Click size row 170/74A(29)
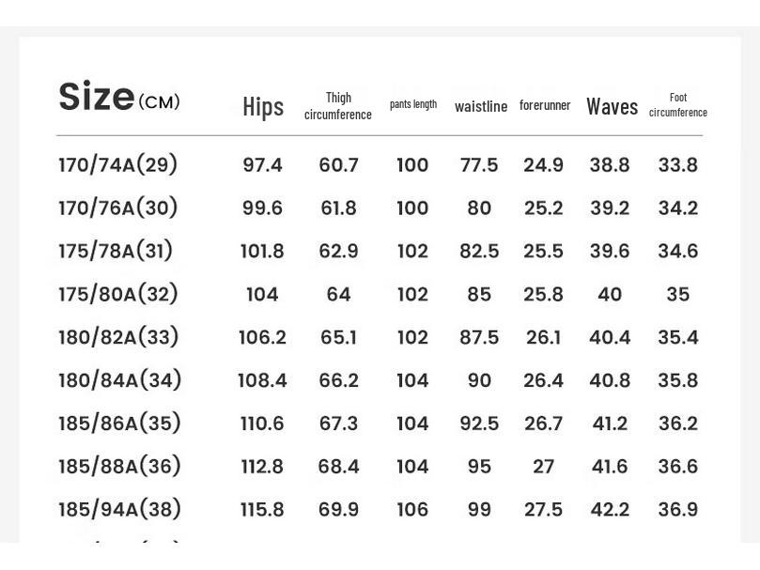760x570 pixels. point(118,165)
